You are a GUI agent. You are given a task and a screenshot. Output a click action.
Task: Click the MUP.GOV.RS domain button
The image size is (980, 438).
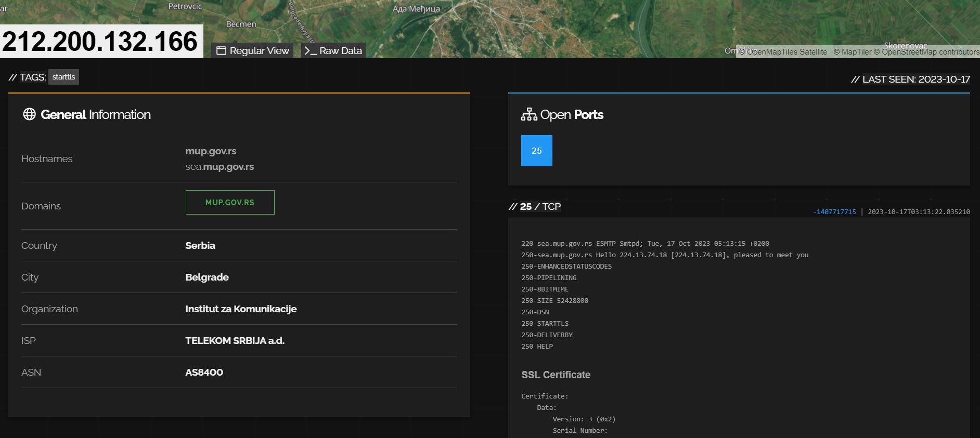pyautogui.click(x=230, y=203)
